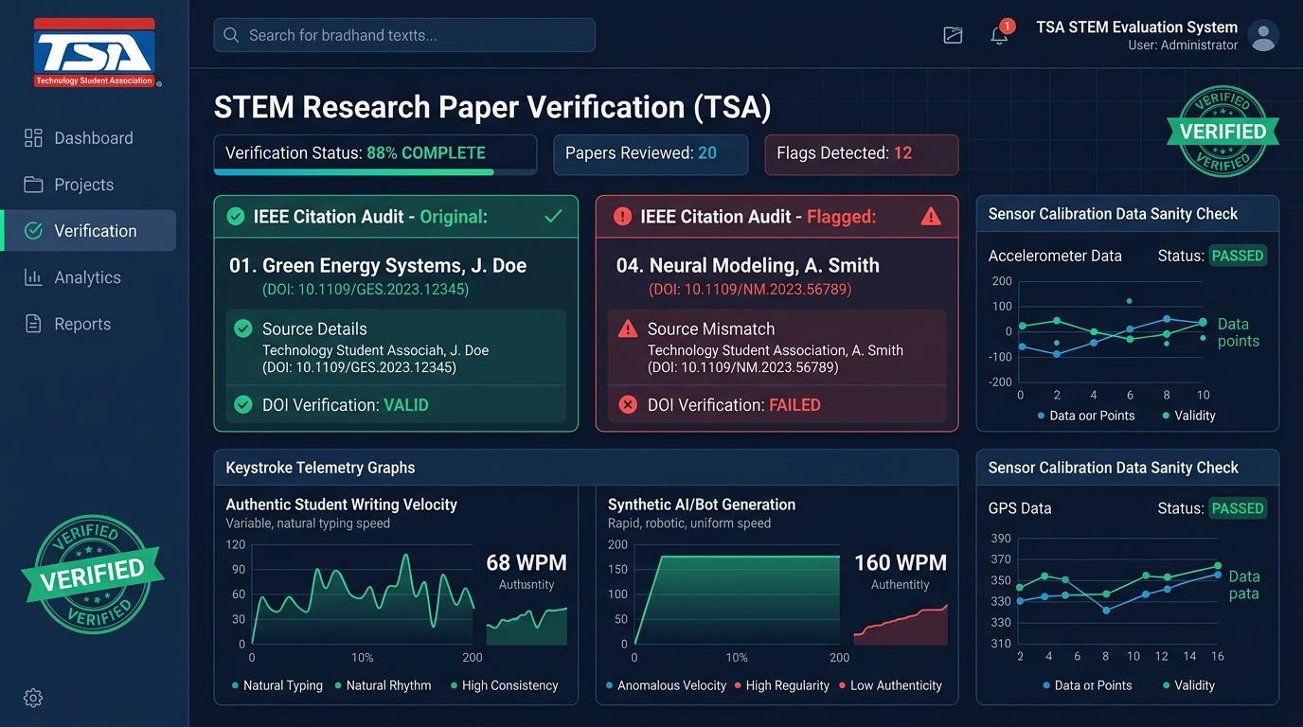
Task: Click the Dashboard grid icon
Action: coord(33,138)
